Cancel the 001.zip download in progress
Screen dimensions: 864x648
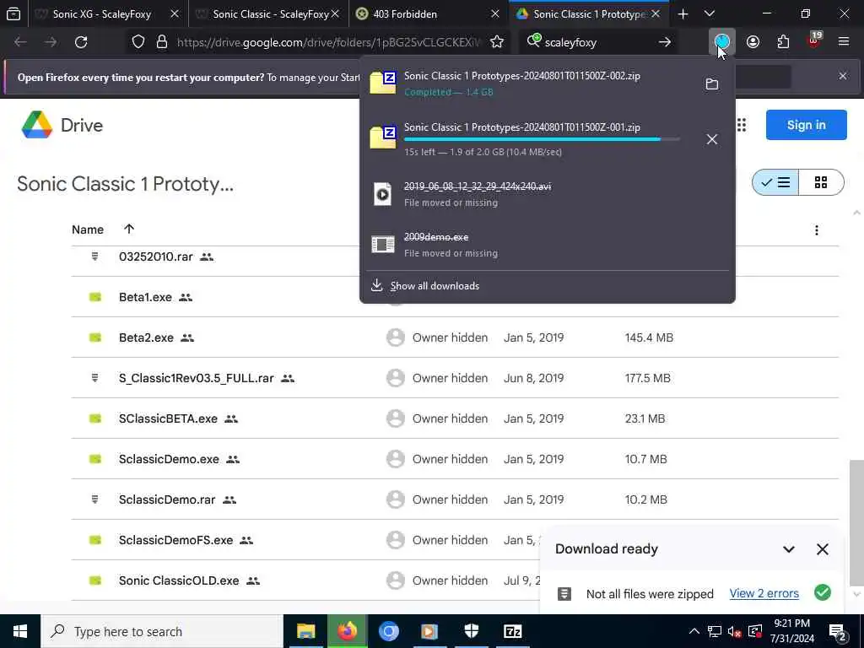tap(712, 139)
